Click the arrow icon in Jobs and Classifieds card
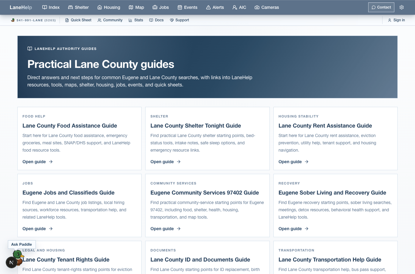415x274 pixels. [51, 229]
